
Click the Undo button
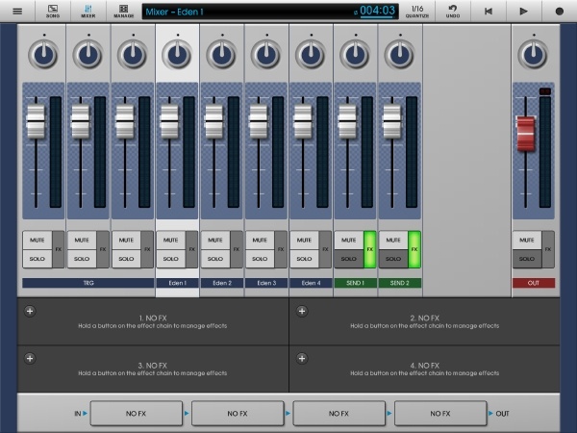point(453,11)
